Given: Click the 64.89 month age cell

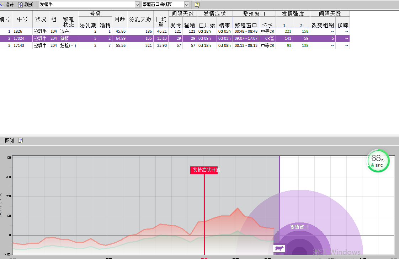Looking at the screenshot, I should (120, 38).
